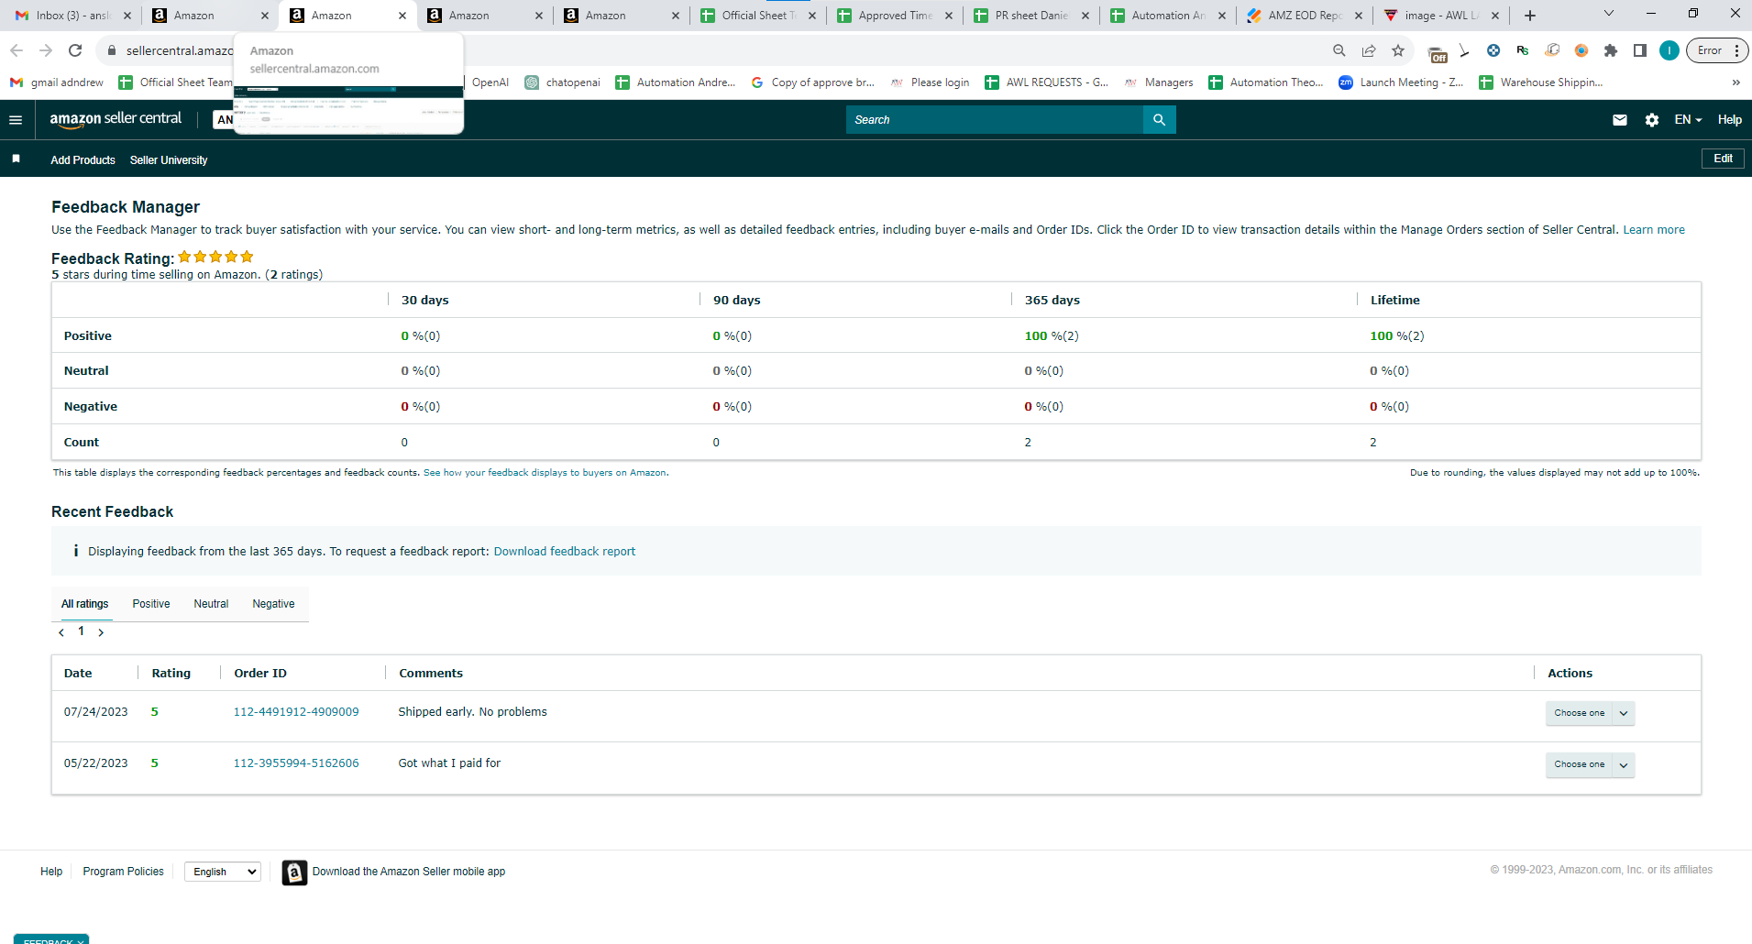The width and height of the screenshot is (1752, 944).
Task: Open order 112-3955994-5162606
Action: point(296,763)
